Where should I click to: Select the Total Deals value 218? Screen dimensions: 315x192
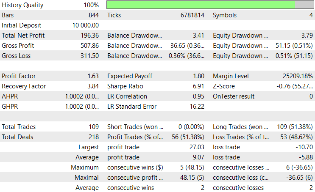[94, 137]
